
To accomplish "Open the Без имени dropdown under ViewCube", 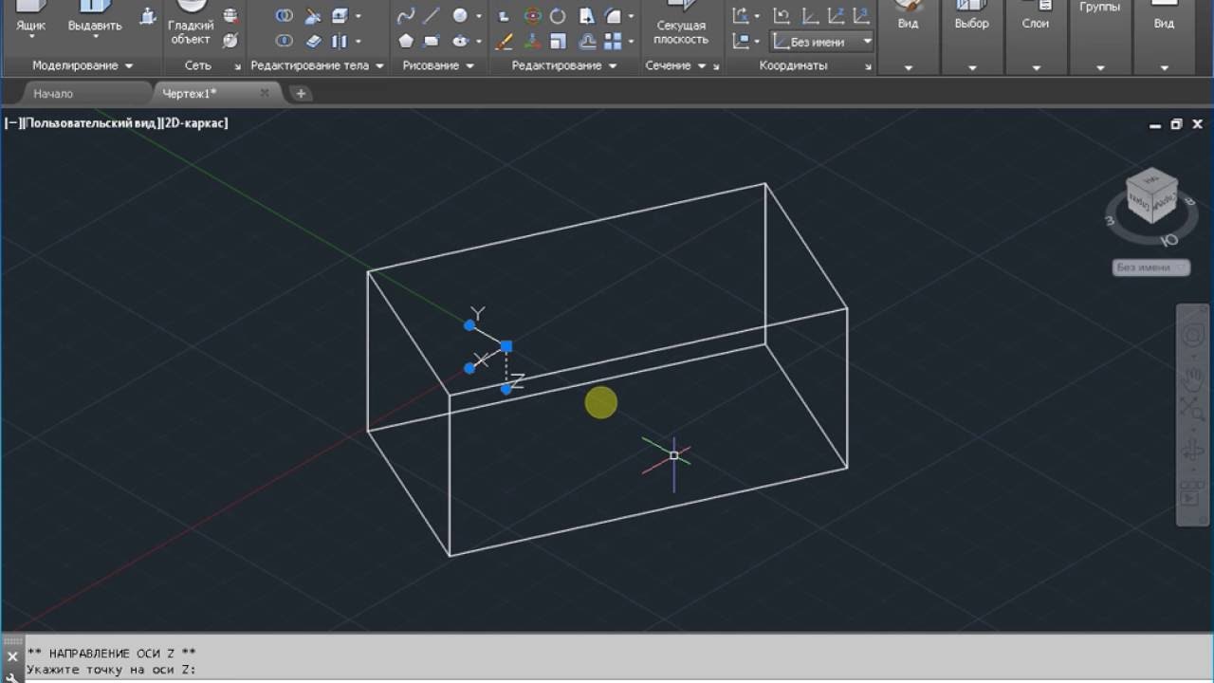I will click(1150, 268).
